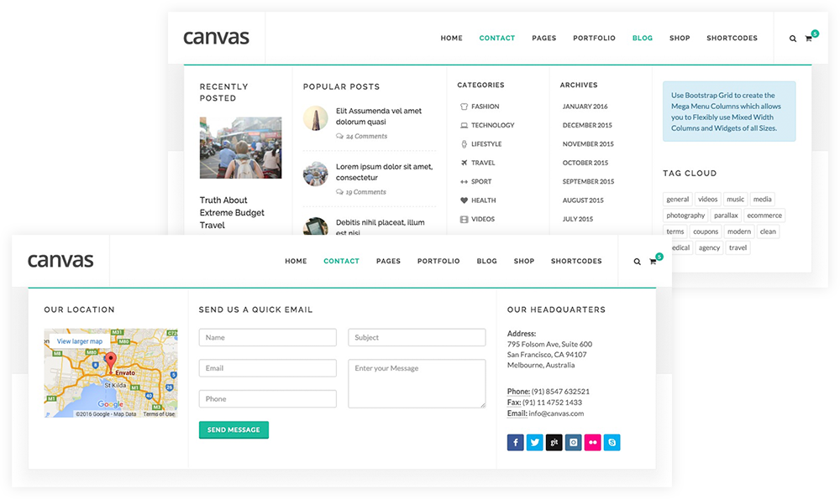Select Portfolio in the lower navigation bar
Screen dimensions: 840x499
tap(438, 262)
